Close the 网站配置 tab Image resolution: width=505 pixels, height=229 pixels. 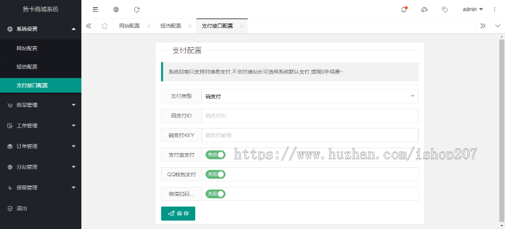tap(149, 26)
